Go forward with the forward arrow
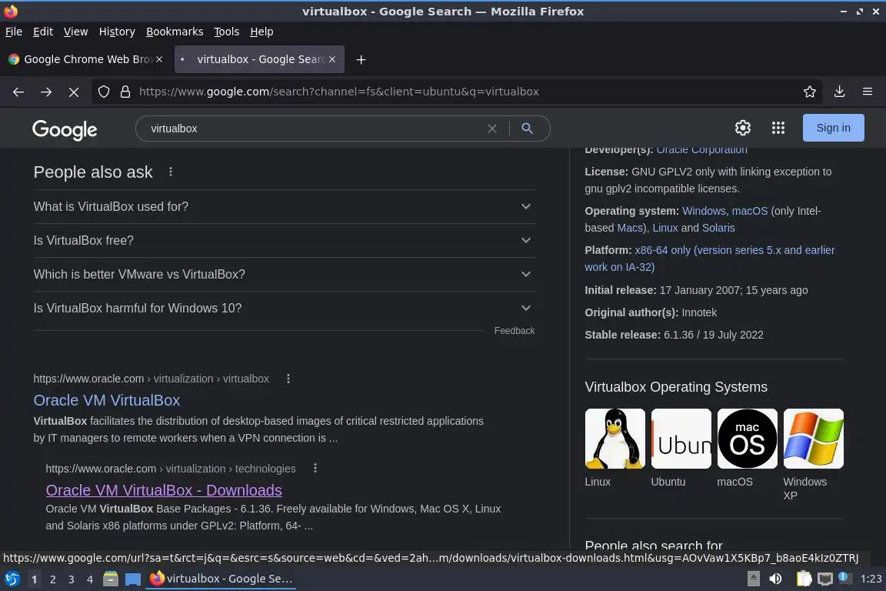The height and width of the screenshot is (591, 886). click(x=46, y=92)
